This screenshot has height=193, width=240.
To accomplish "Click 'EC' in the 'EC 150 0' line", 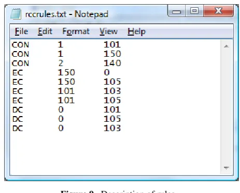I will point(18,73).
